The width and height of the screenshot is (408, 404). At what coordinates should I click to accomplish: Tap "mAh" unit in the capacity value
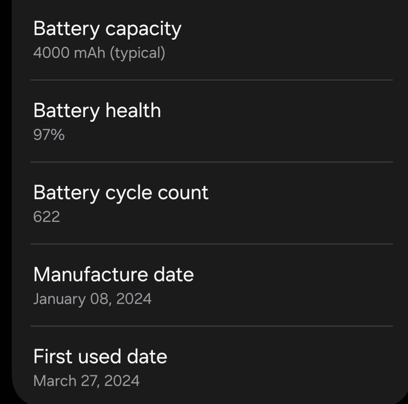89,53
